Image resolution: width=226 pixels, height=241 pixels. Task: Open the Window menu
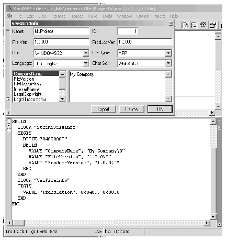125,16
